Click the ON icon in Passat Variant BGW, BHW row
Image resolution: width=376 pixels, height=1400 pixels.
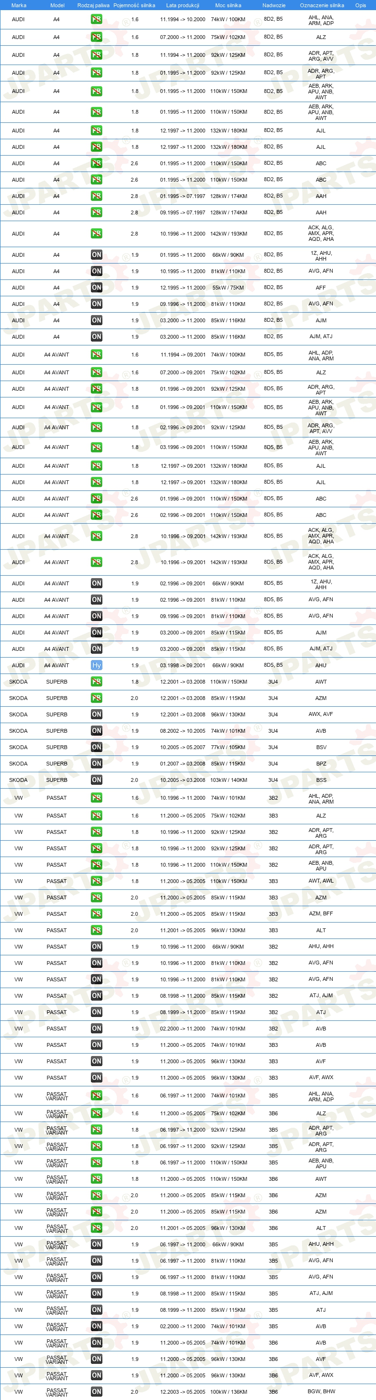coord(97,1391)
